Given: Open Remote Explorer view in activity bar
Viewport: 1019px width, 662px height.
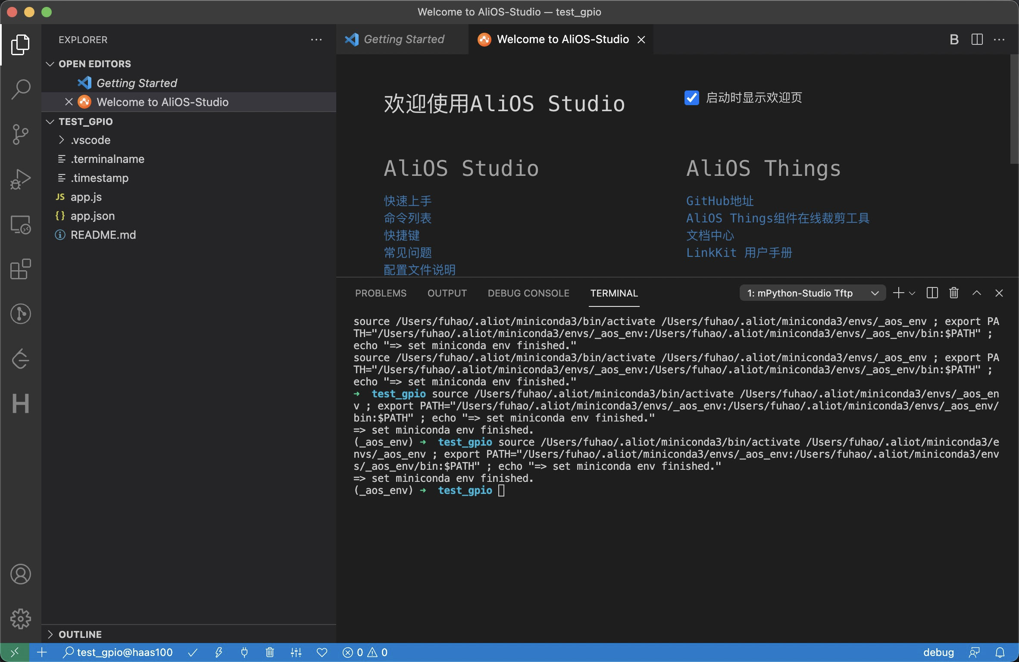Looking at the screenshot, I should tap(20, 224).
